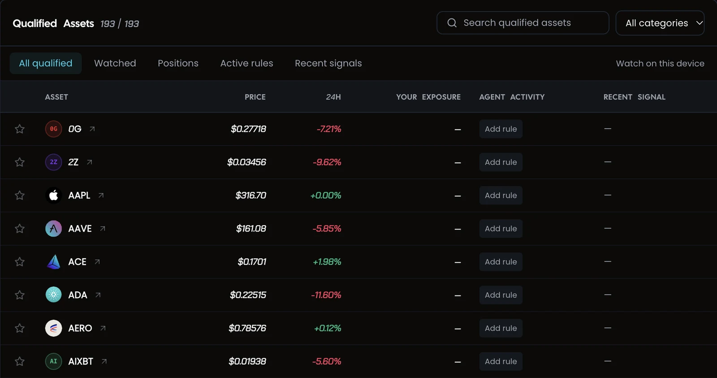Toggle the watch star for ADA
The image size is (717, 378).
coord(20,295)
